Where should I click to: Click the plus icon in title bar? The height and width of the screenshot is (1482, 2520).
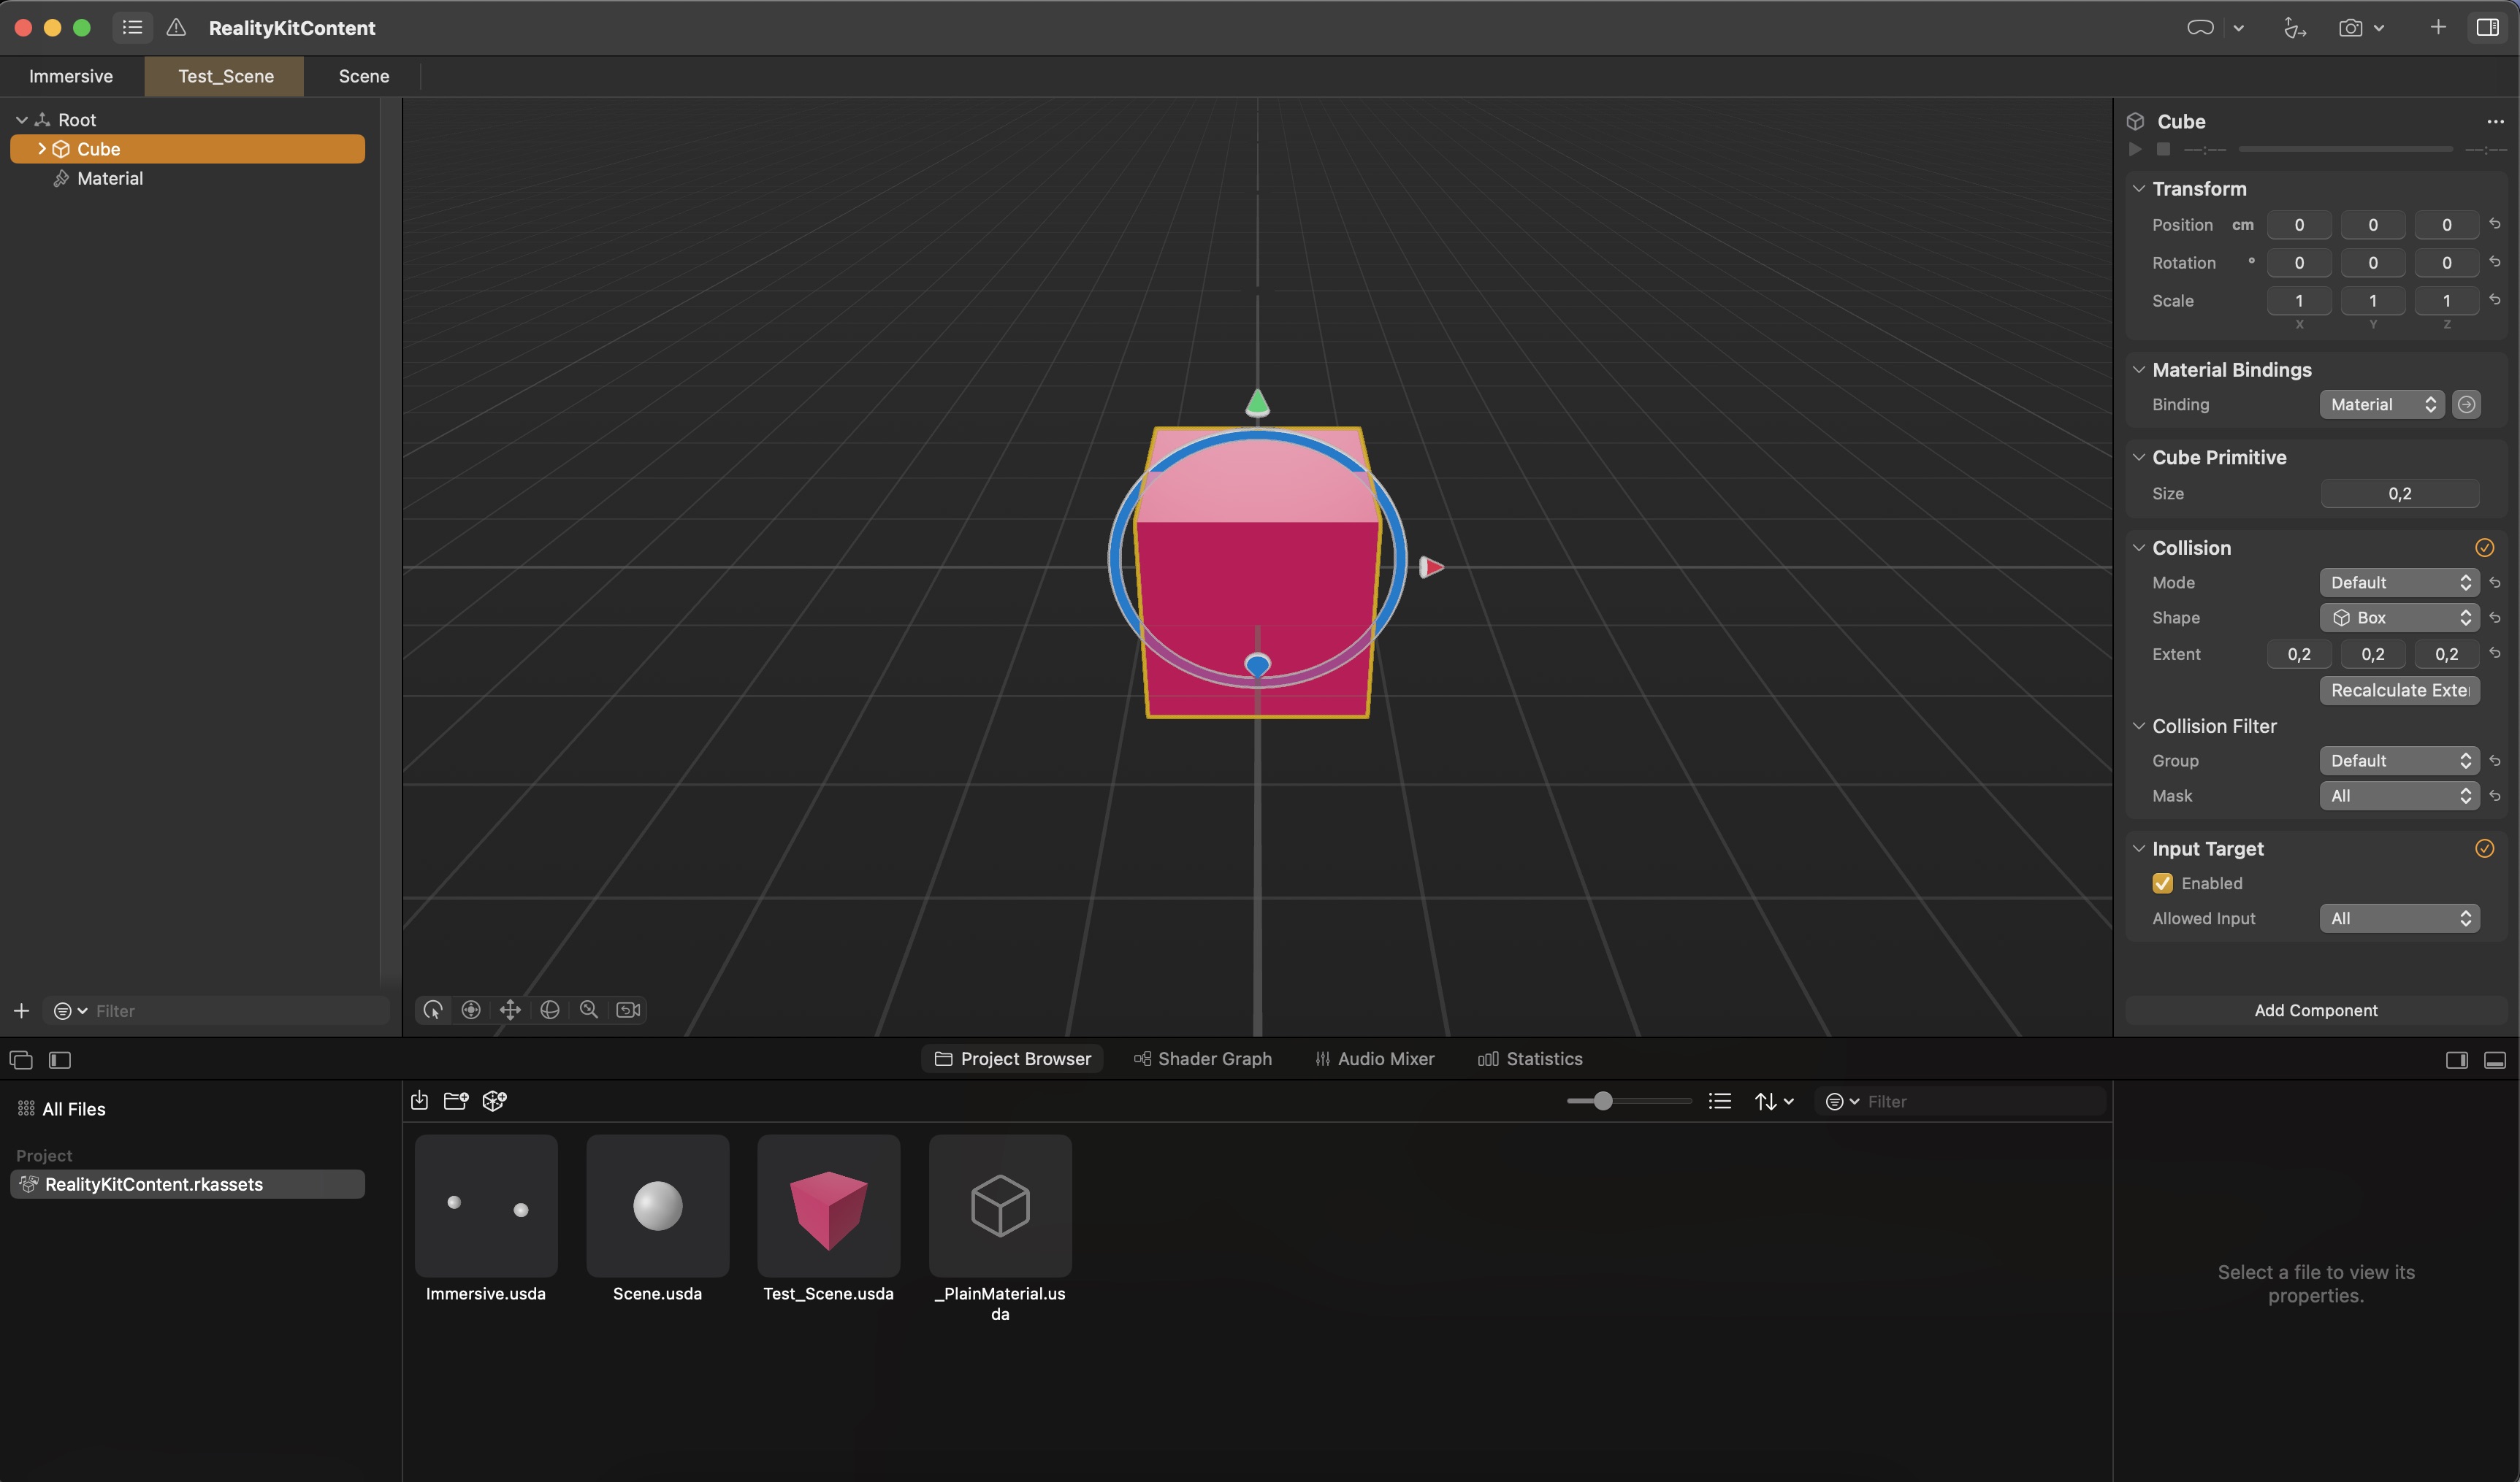tap(2438, 27)
